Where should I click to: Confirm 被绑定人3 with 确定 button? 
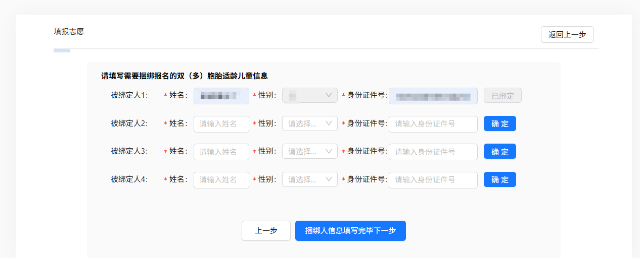click(500, 151)
